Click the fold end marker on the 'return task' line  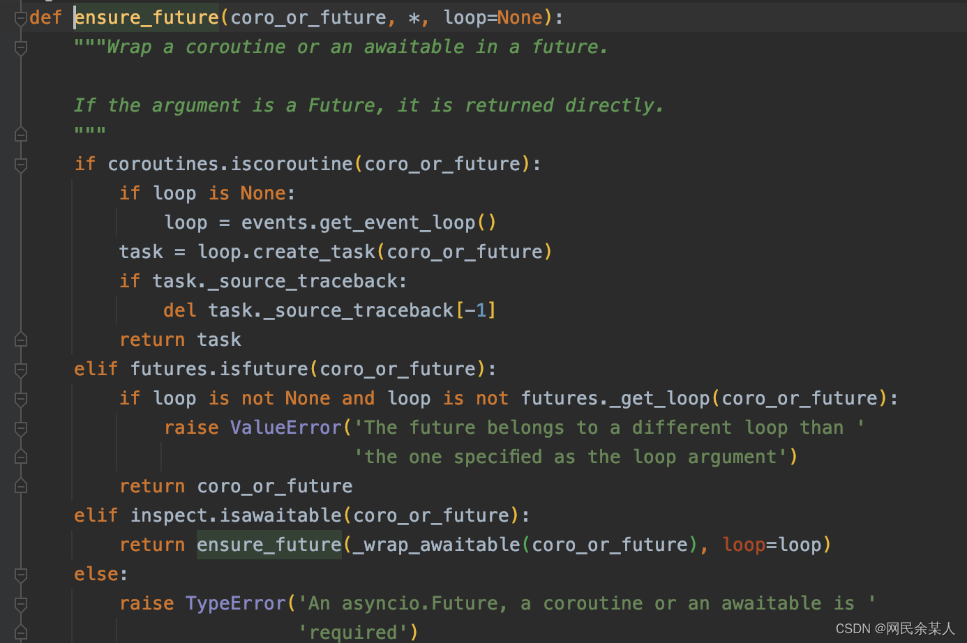[21, 340]
